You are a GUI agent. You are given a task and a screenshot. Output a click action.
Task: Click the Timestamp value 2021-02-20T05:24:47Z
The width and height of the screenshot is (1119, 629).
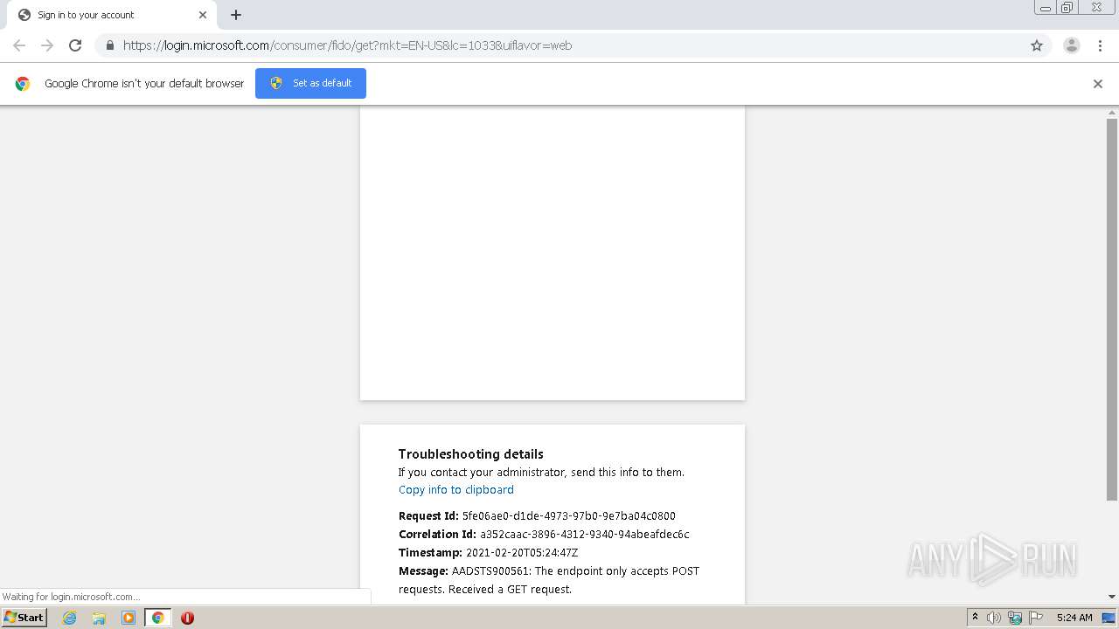click(x=522, y=553)
